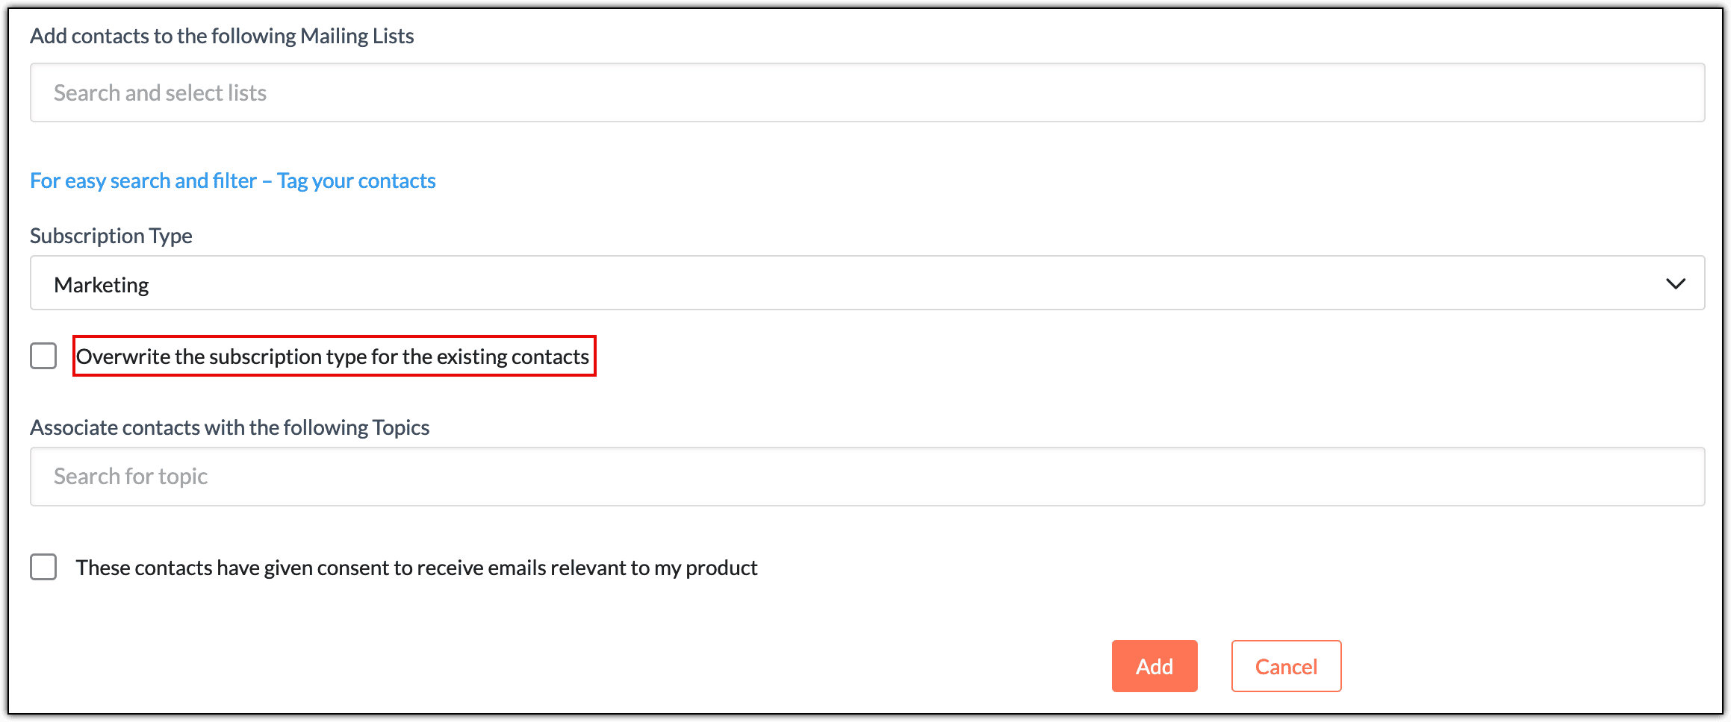
Task: Cancel adding the contacts
Action: (x=1285, y=666)
